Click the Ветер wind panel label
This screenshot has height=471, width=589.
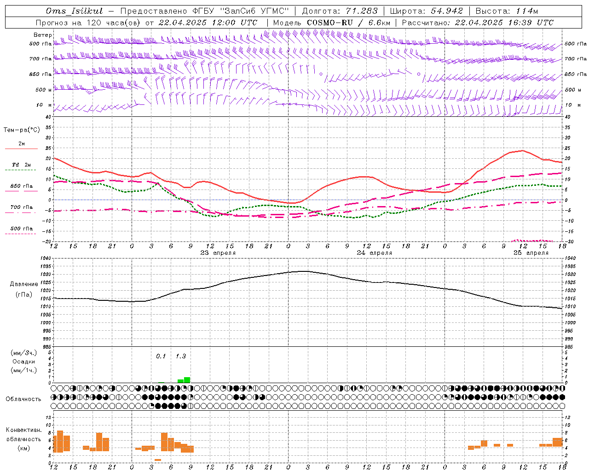coord(43,35)
